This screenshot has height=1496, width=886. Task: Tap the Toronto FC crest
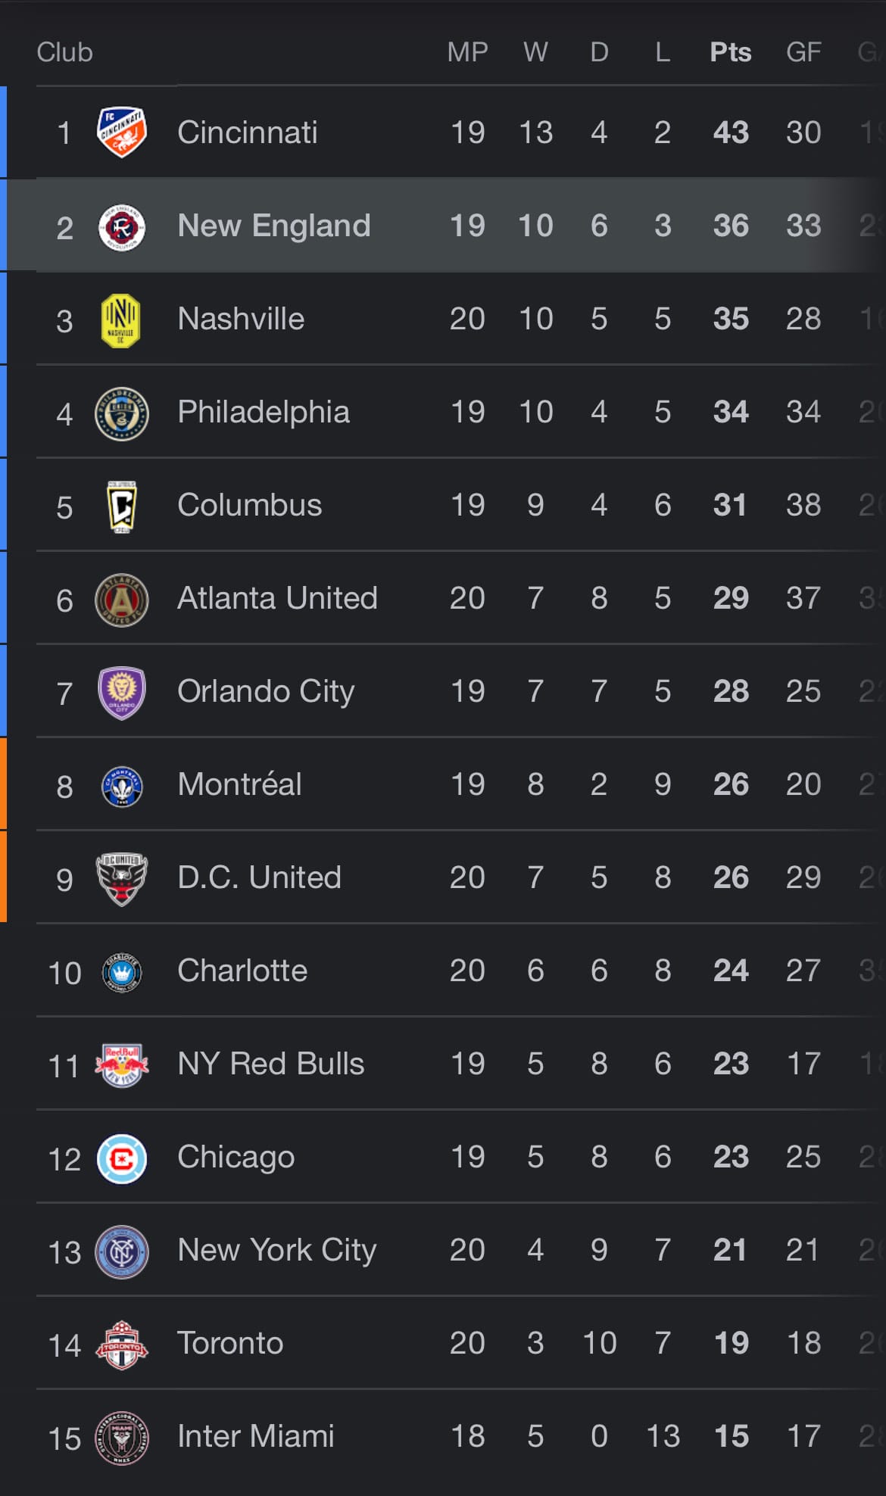(x=122, y=1345)
